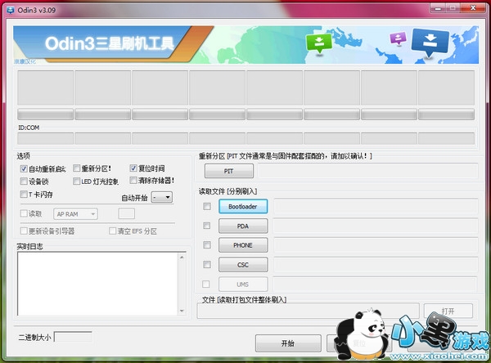491x363 pixels.
Task: Toggle the 自动重新启动 checkbox
Action: [x=24, y=168]
